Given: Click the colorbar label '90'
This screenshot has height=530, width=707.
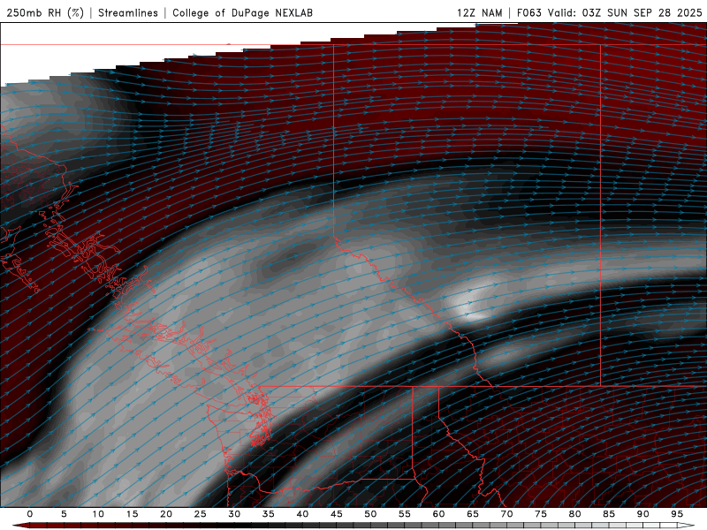Looking at the screenshot, I should point(643,514).
